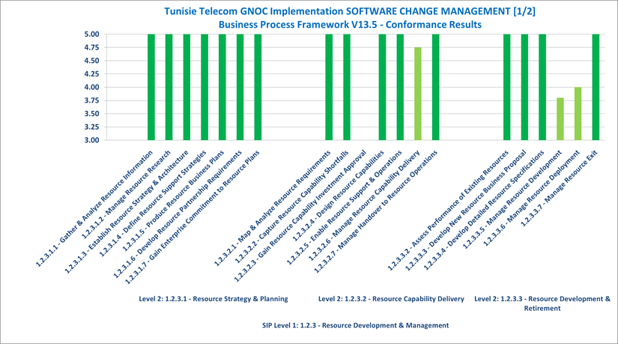Select the Map & Analyze Resource Requirements bar
Image resolution: width=618 pixels, height=344 pixels.
(329, 87)
